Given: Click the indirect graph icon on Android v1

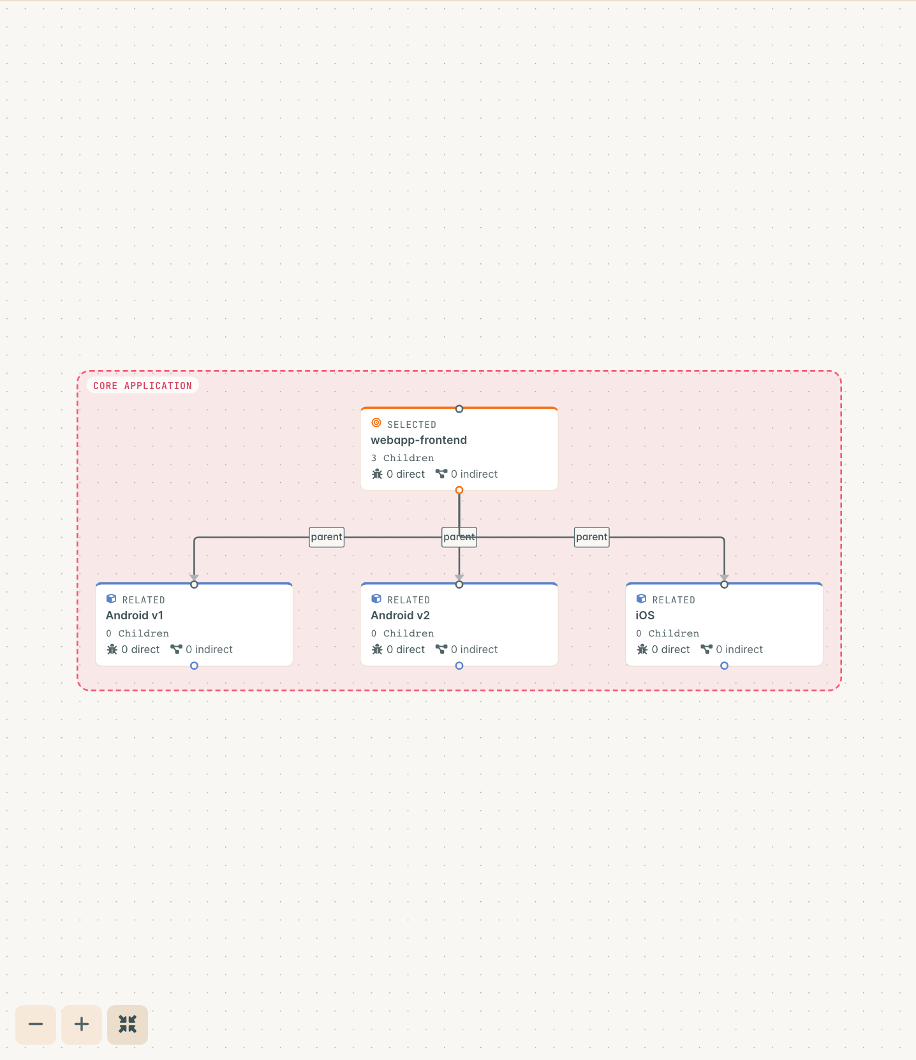Looking at the screenshot, I should (x=176, y=649).
